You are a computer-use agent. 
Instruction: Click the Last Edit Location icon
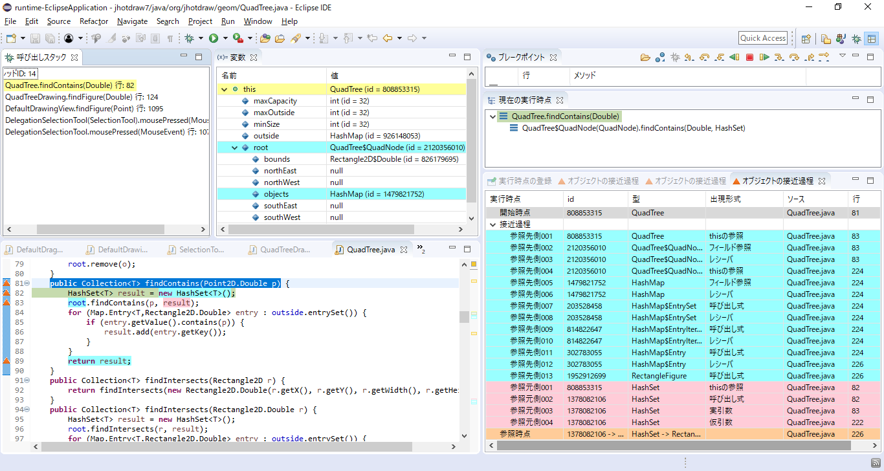372,38
